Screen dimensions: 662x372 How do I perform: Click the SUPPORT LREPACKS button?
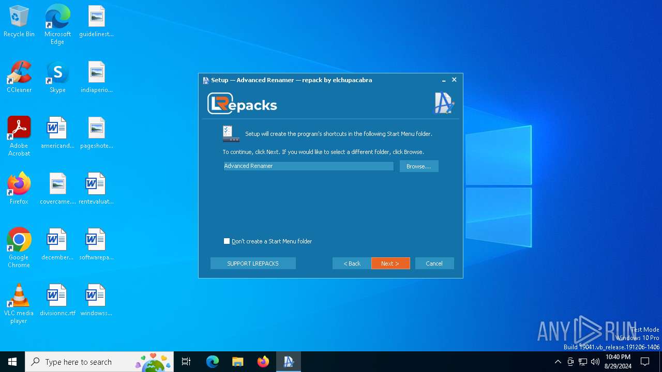253,263
